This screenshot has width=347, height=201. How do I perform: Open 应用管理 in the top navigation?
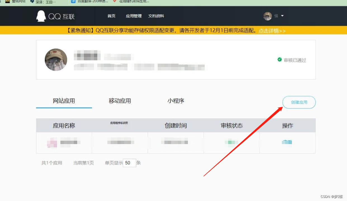tap(134, 16)
